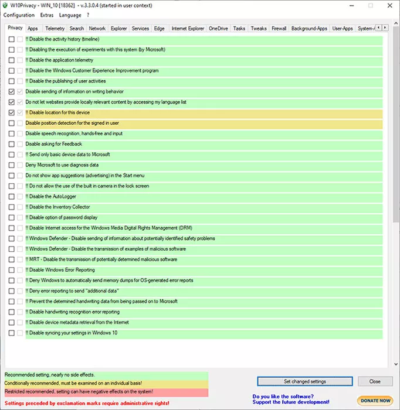Check 'Disable syncing your settings in Windows 10'
This screenshot has height=410, width=400.
click(x=12, y=333)
